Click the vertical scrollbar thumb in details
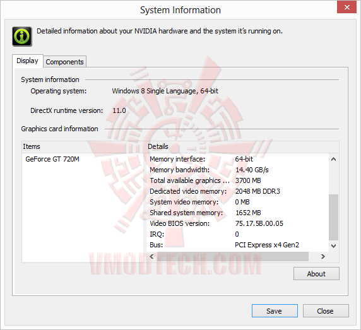This screenshot has height=330, width=361. click(x=333, y=217)
